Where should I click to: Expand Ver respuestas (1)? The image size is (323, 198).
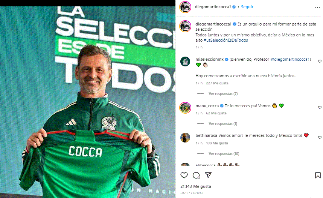click(x=223, y=123)
